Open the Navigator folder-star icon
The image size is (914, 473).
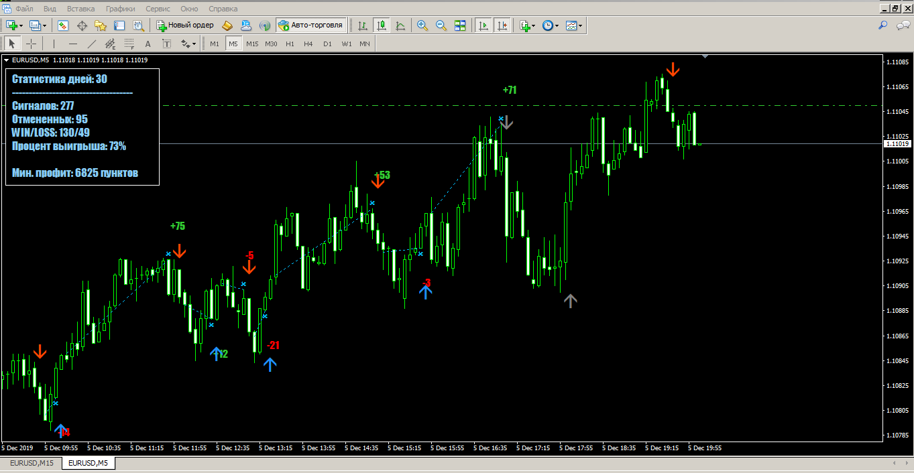tap(101, 25)
